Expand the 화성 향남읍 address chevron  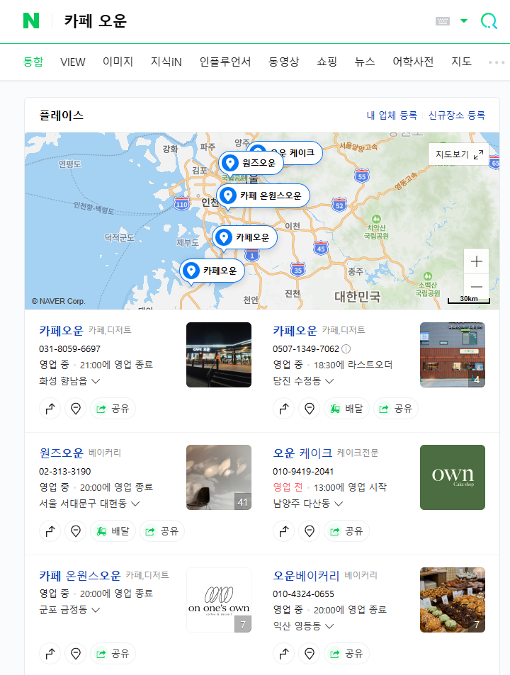[x=96, y=381]
